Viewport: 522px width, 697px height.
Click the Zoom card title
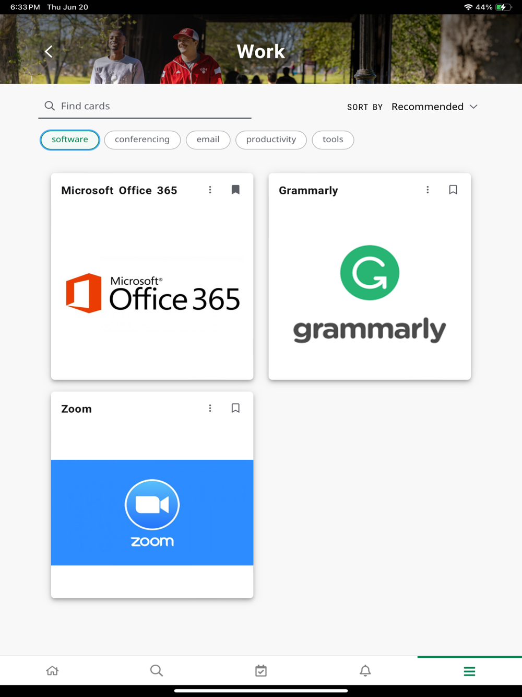[76, 409]
